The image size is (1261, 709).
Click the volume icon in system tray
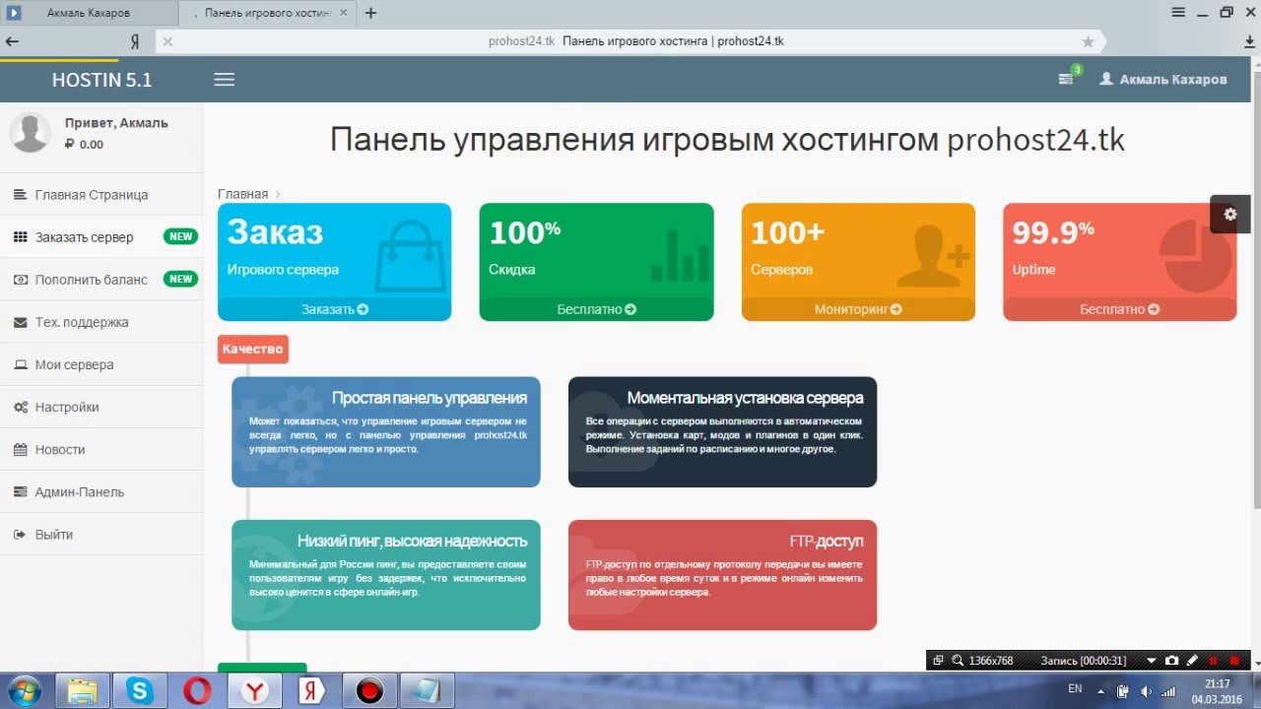pyautogui.click(x=1146, y=690)
